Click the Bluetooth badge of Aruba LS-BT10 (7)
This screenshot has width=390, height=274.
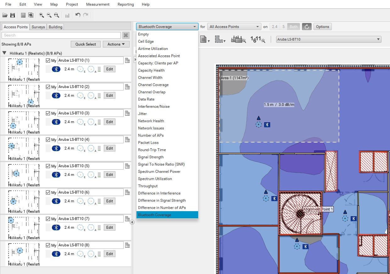coord(56,227)
